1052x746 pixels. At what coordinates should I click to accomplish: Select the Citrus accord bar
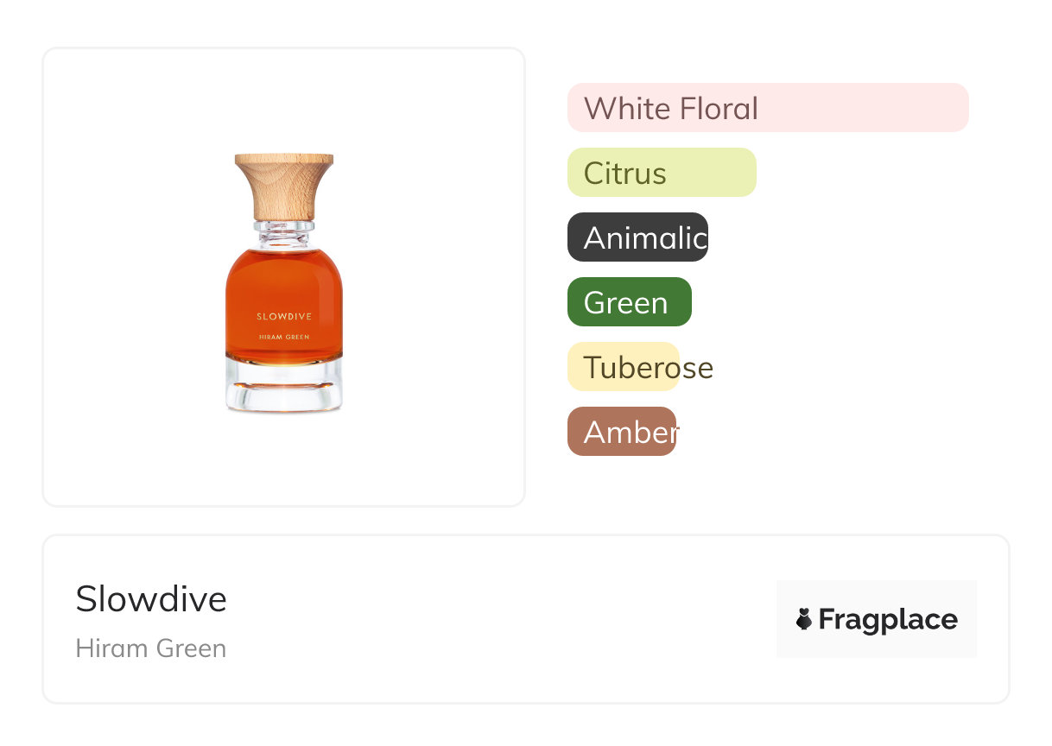[x=662, y=173]
